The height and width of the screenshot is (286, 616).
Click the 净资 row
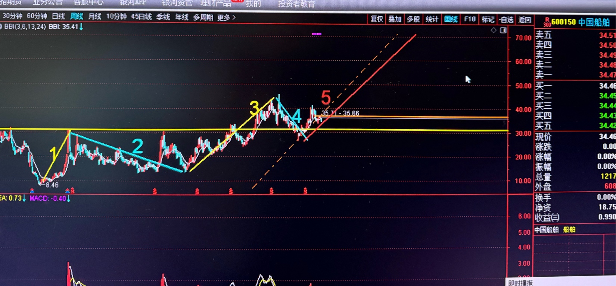tap(575, 207)
